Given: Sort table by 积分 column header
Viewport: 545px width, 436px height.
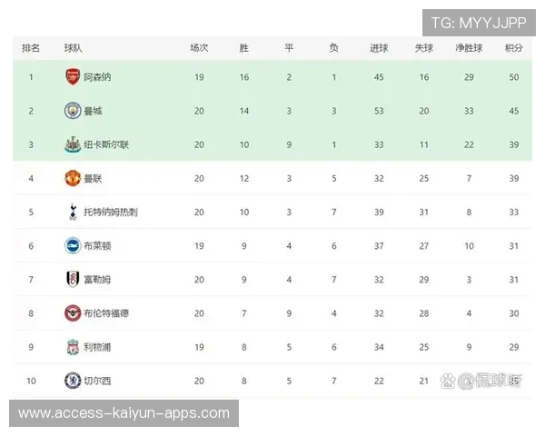Looking at the screenshot, I should point(513,48).
